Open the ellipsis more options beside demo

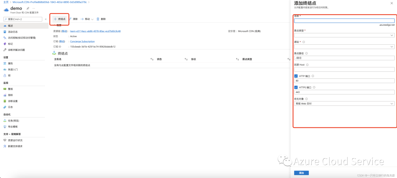pyautogui.click(x=34, y=8)
